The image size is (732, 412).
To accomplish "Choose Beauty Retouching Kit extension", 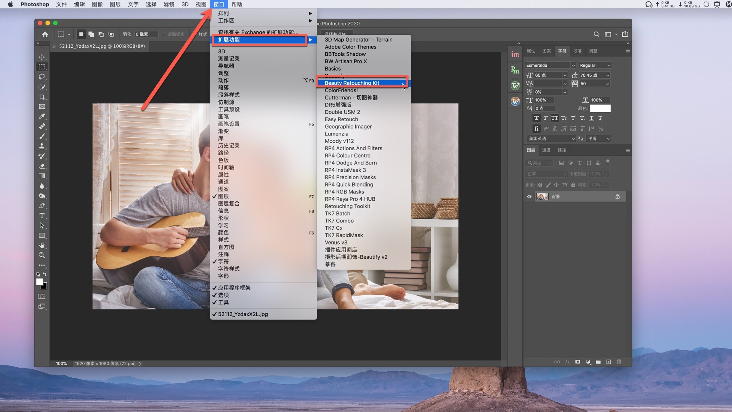I will [x=363, y=83].
